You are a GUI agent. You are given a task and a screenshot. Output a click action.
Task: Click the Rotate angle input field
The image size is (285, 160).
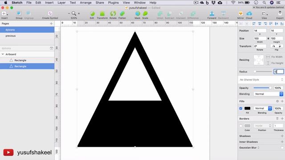pyautogui.click(x=260, y=46)
